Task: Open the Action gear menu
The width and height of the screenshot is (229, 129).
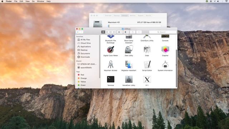Action: (x=126, y=32)
